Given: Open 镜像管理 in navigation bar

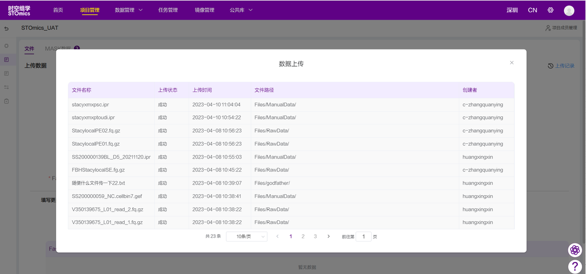Looking at the screenshot, I should pos(204,10).
